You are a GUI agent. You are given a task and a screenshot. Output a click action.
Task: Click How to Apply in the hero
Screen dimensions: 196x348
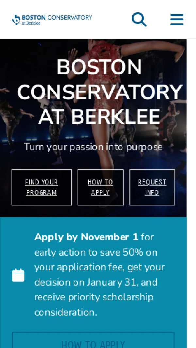click(100, 187)
